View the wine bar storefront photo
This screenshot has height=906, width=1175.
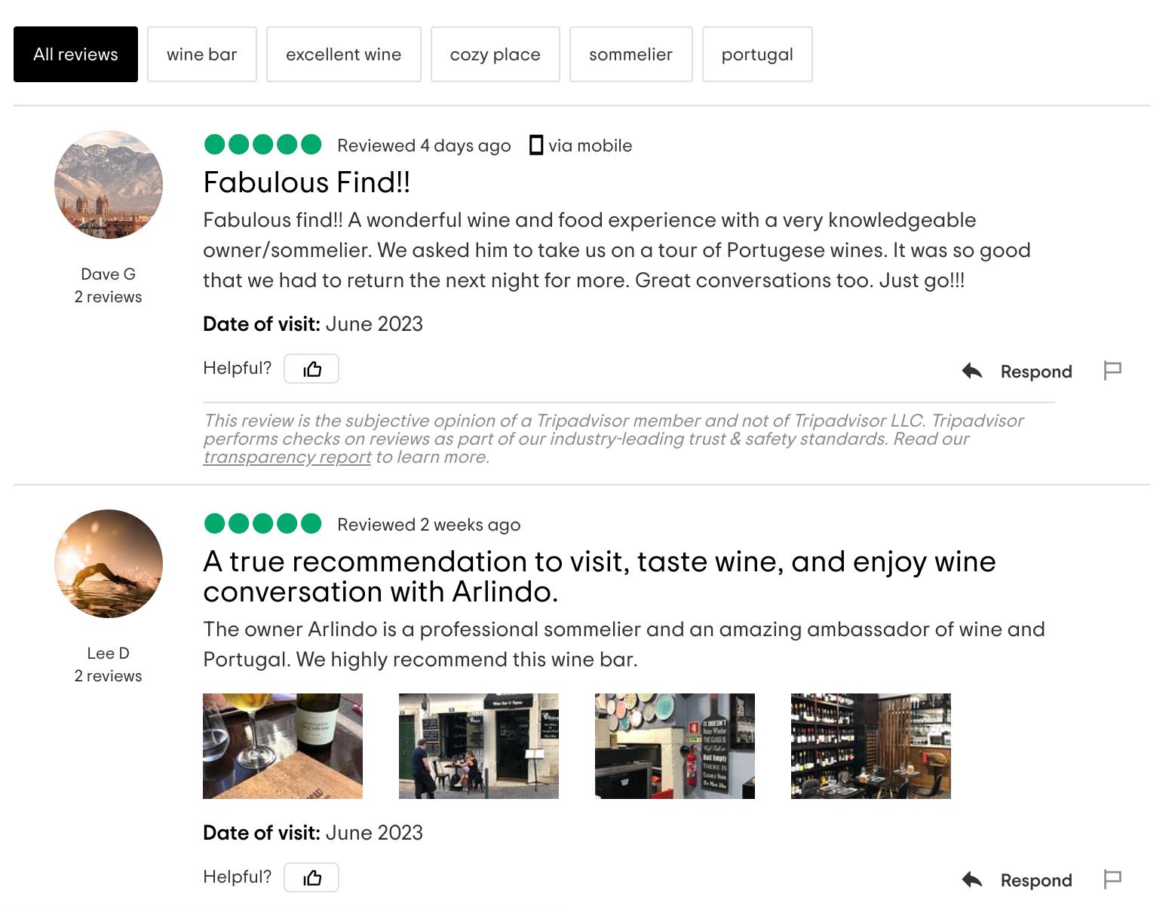(x=479, y=745)
